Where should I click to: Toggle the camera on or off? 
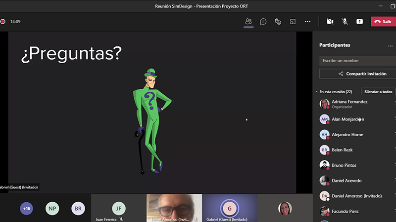[330, 22]
